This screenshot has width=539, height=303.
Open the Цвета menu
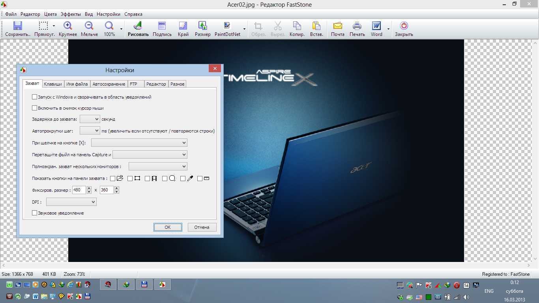pos(51,14)
